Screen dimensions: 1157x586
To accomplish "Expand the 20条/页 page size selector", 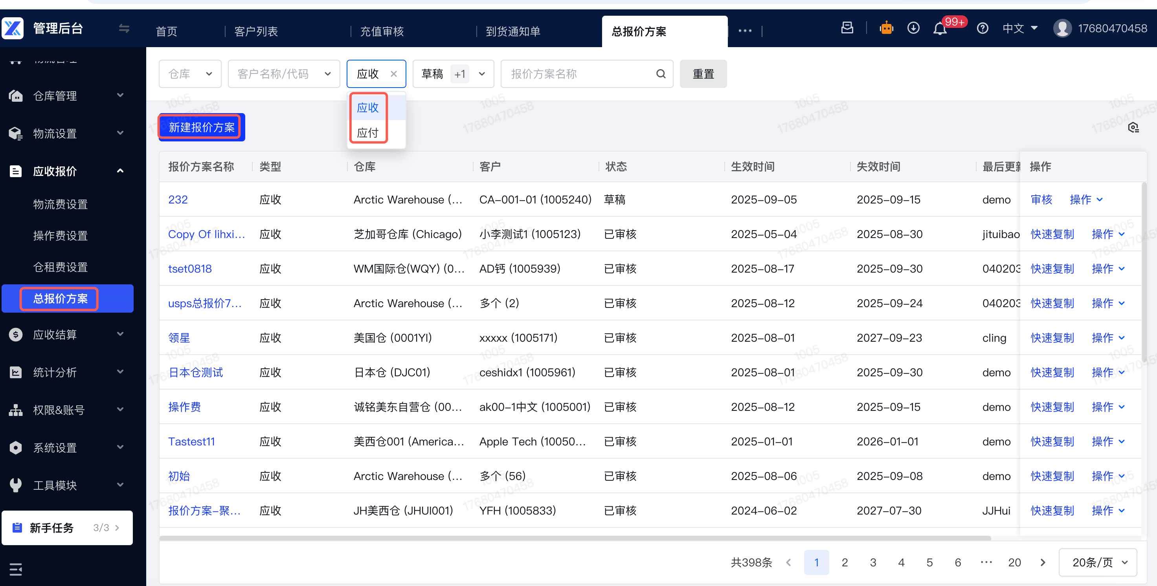I will click(1098, 562).
